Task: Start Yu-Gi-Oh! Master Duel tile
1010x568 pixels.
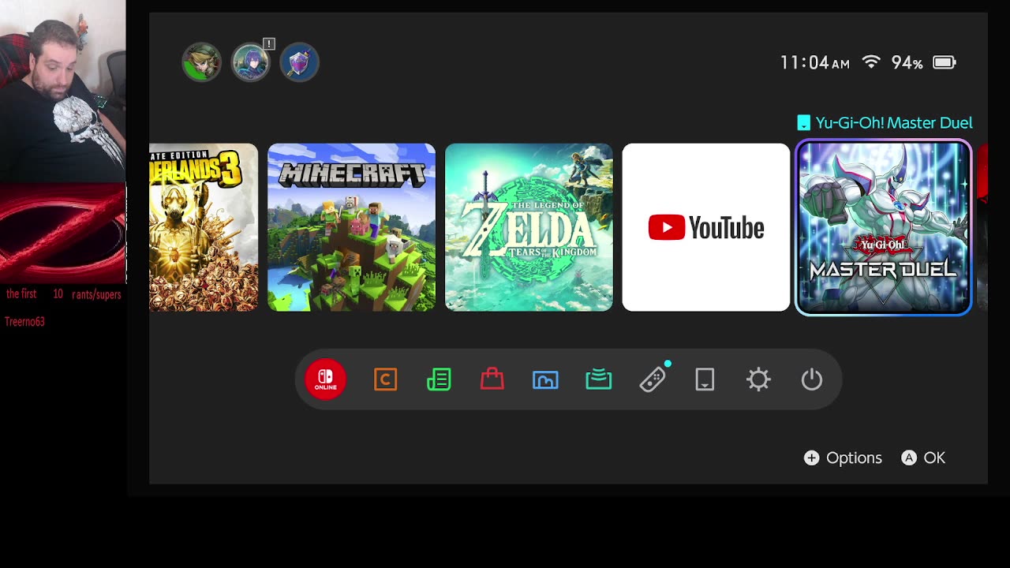Action: pos(883,227)
